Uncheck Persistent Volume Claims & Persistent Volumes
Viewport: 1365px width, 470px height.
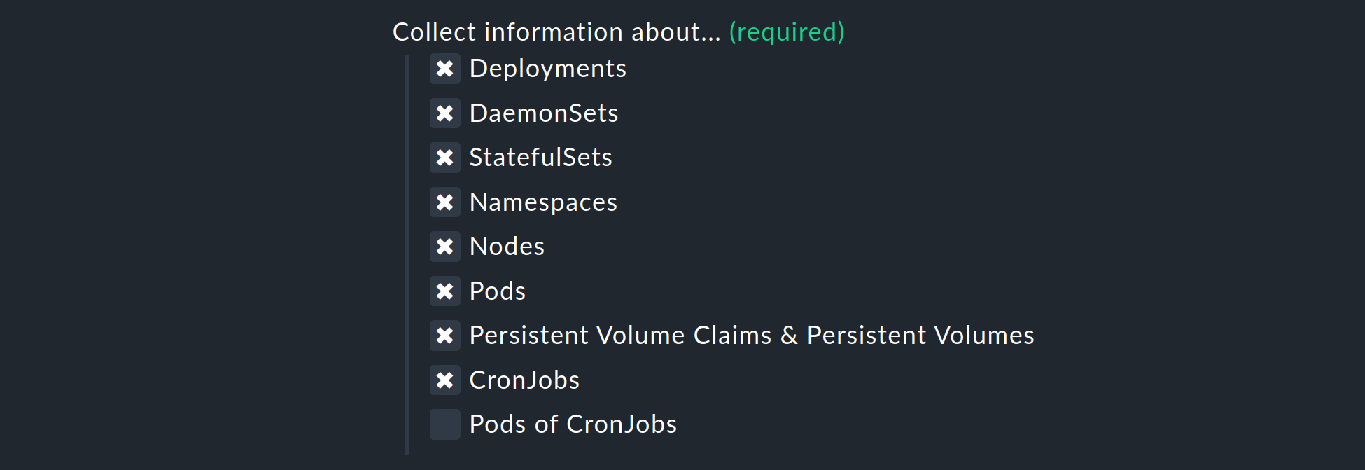coord(445,336)
